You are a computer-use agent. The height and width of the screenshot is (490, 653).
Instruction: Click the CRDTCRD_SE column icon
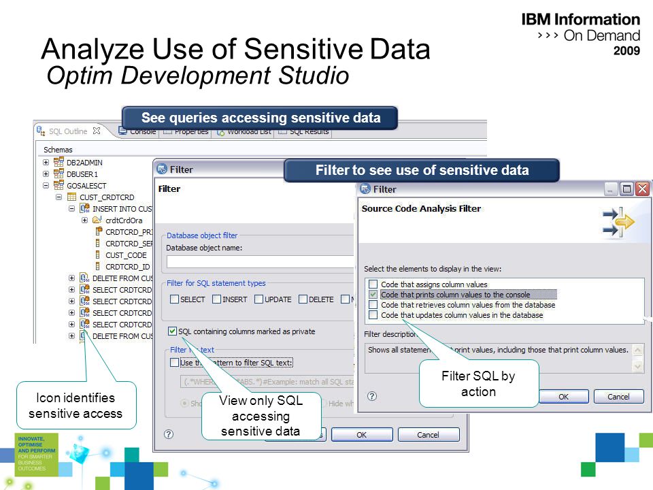tap(97, 242)
